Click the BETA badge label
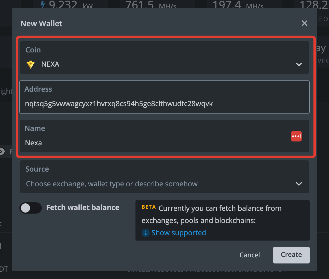 pos(149,207)
